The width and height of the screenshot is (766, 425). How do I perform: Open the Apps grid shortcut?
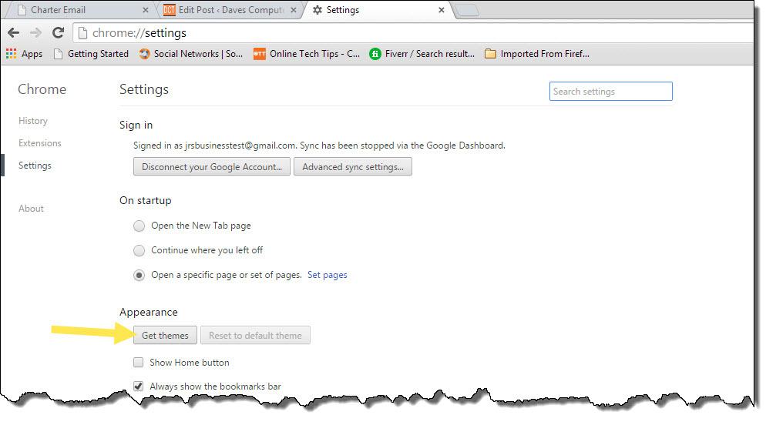pyautogui.click(x=24, y=54)
